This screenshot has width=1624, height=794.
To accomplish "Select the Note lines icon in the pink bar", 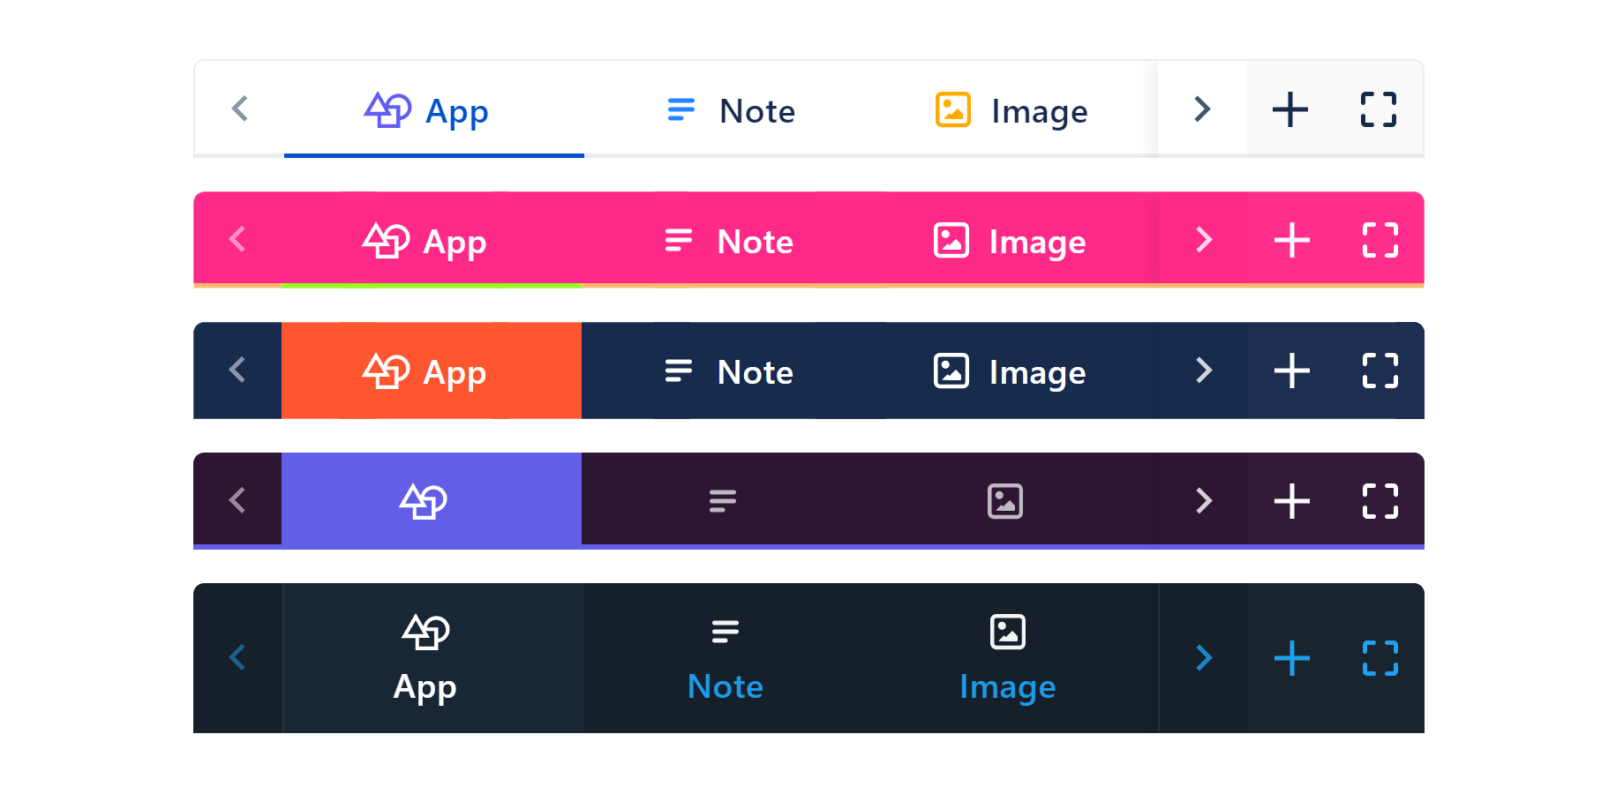I will coord(679,240).
